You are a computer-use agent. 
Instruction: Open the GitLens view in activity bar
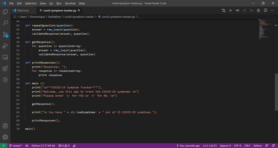5,80
